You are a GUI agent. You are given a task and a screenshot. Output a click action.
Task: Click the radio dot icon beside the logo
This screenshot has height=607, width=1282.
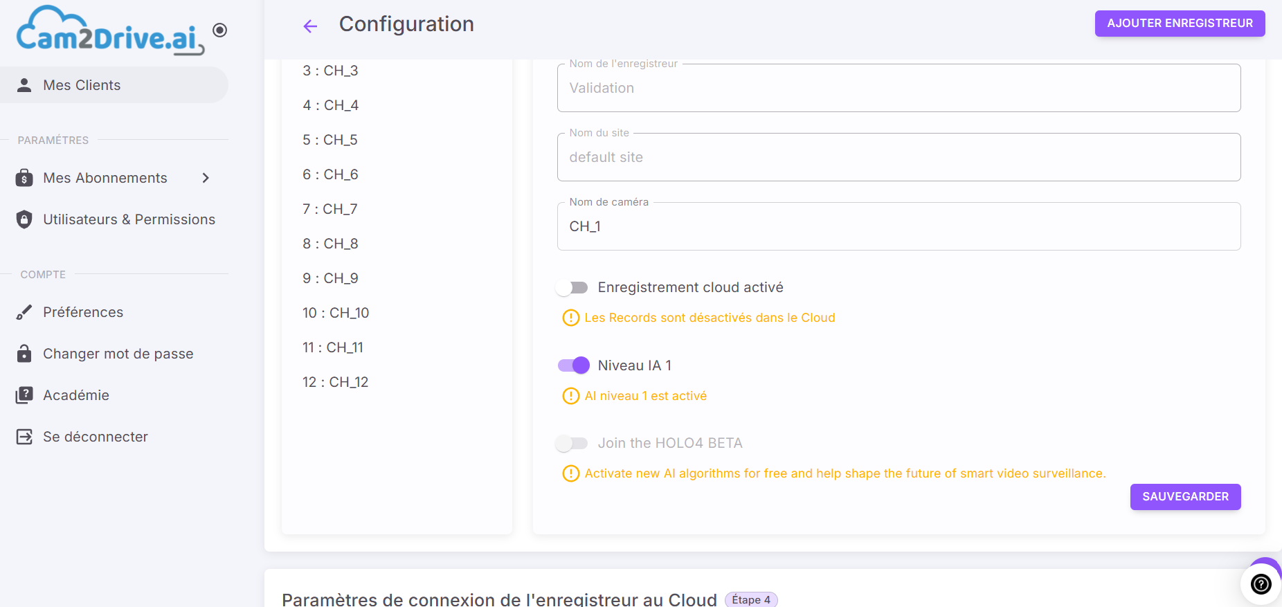[x=220, y=30]
